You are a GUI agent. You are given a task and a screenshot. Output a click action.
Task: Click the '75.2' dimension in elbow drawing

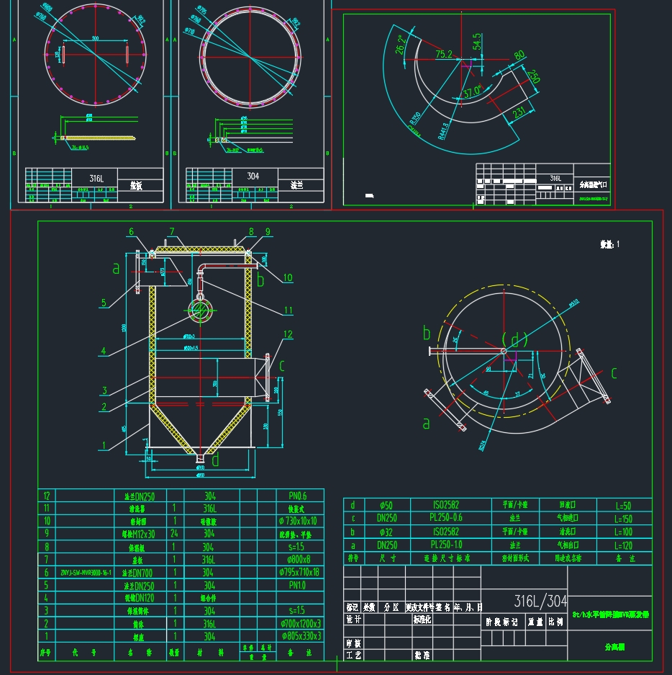[444, 54]
